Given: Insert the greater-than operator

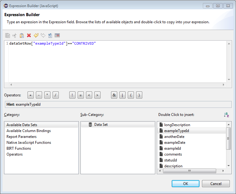Looking at the screenshot, I should click(x=97, y=95).
